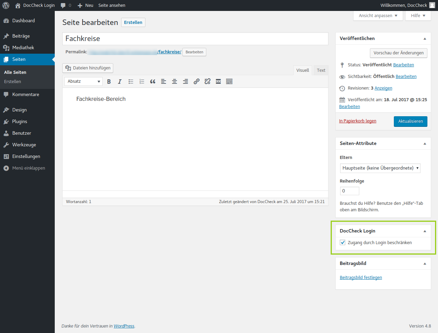Collapse sidebar via Menü einklappen
The image size is (438, 333).
coord(27,168)
